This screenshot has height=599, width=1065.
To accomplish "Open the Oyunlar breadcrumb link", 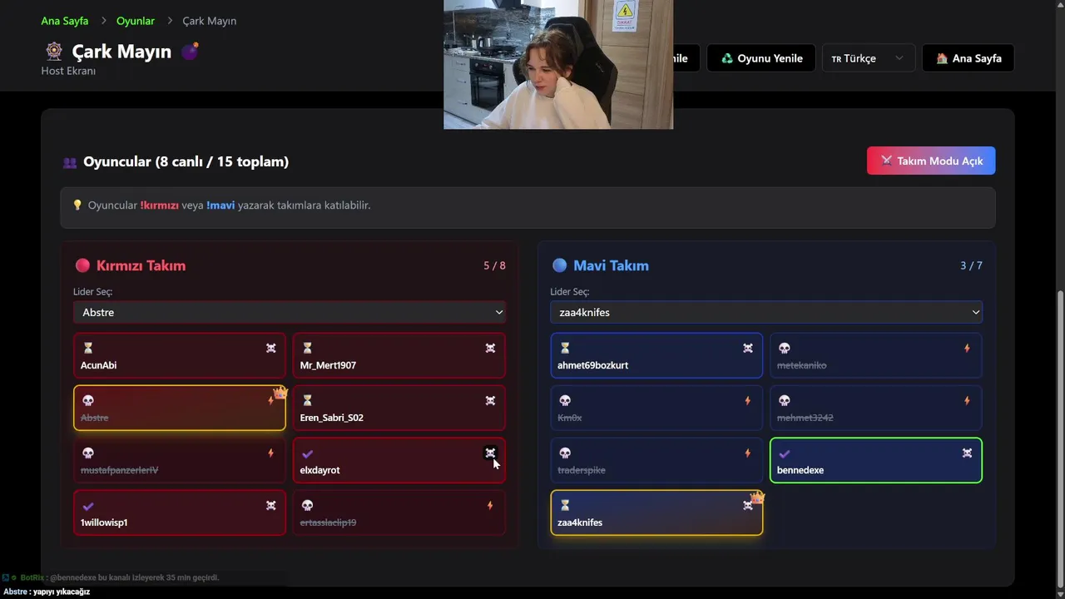I will pos(136,21).
